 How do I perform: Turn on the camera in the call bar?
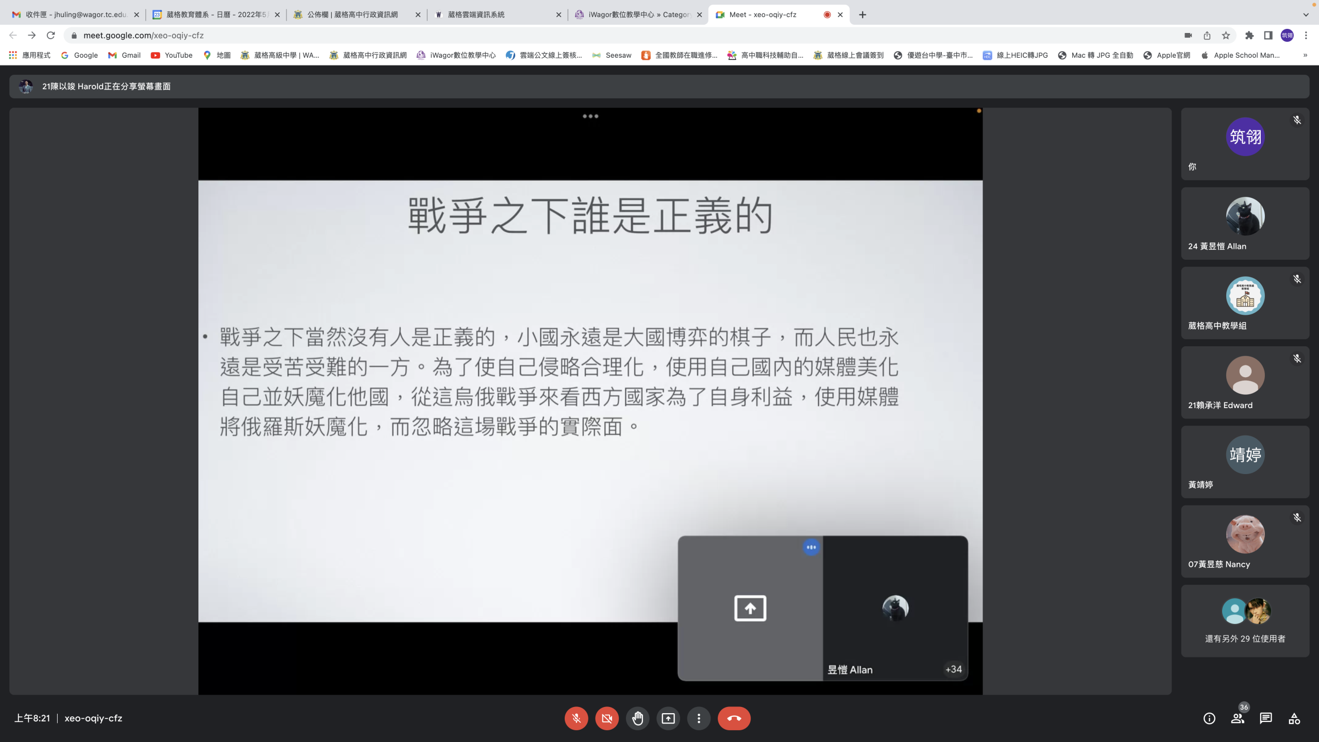coord(607,718)
